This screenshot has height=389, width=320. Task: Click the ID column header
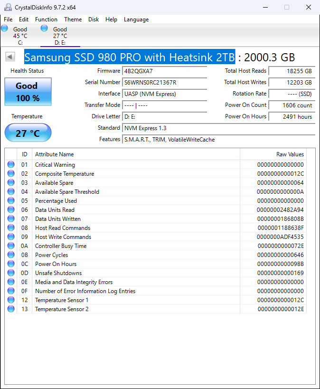[24, 154]
